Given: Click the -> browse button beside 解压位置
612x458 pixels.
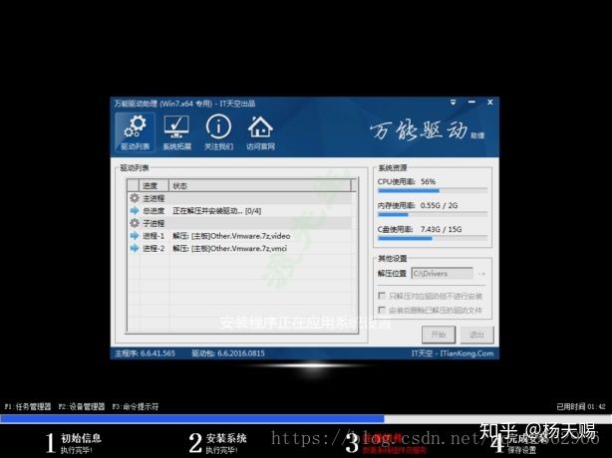Looking at the screenshot, I should tap(482, 274).
